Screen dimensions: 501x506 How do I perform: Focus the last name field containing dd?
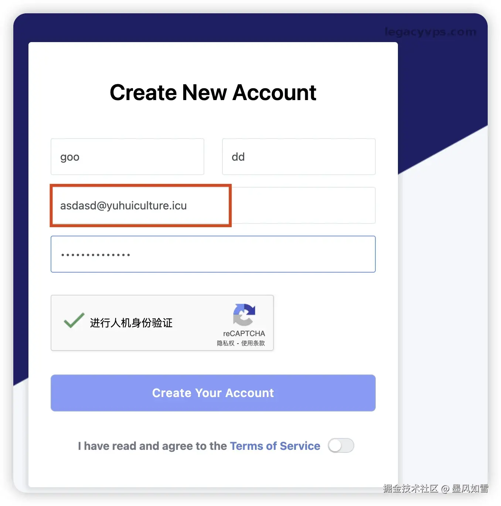[299, 157]
